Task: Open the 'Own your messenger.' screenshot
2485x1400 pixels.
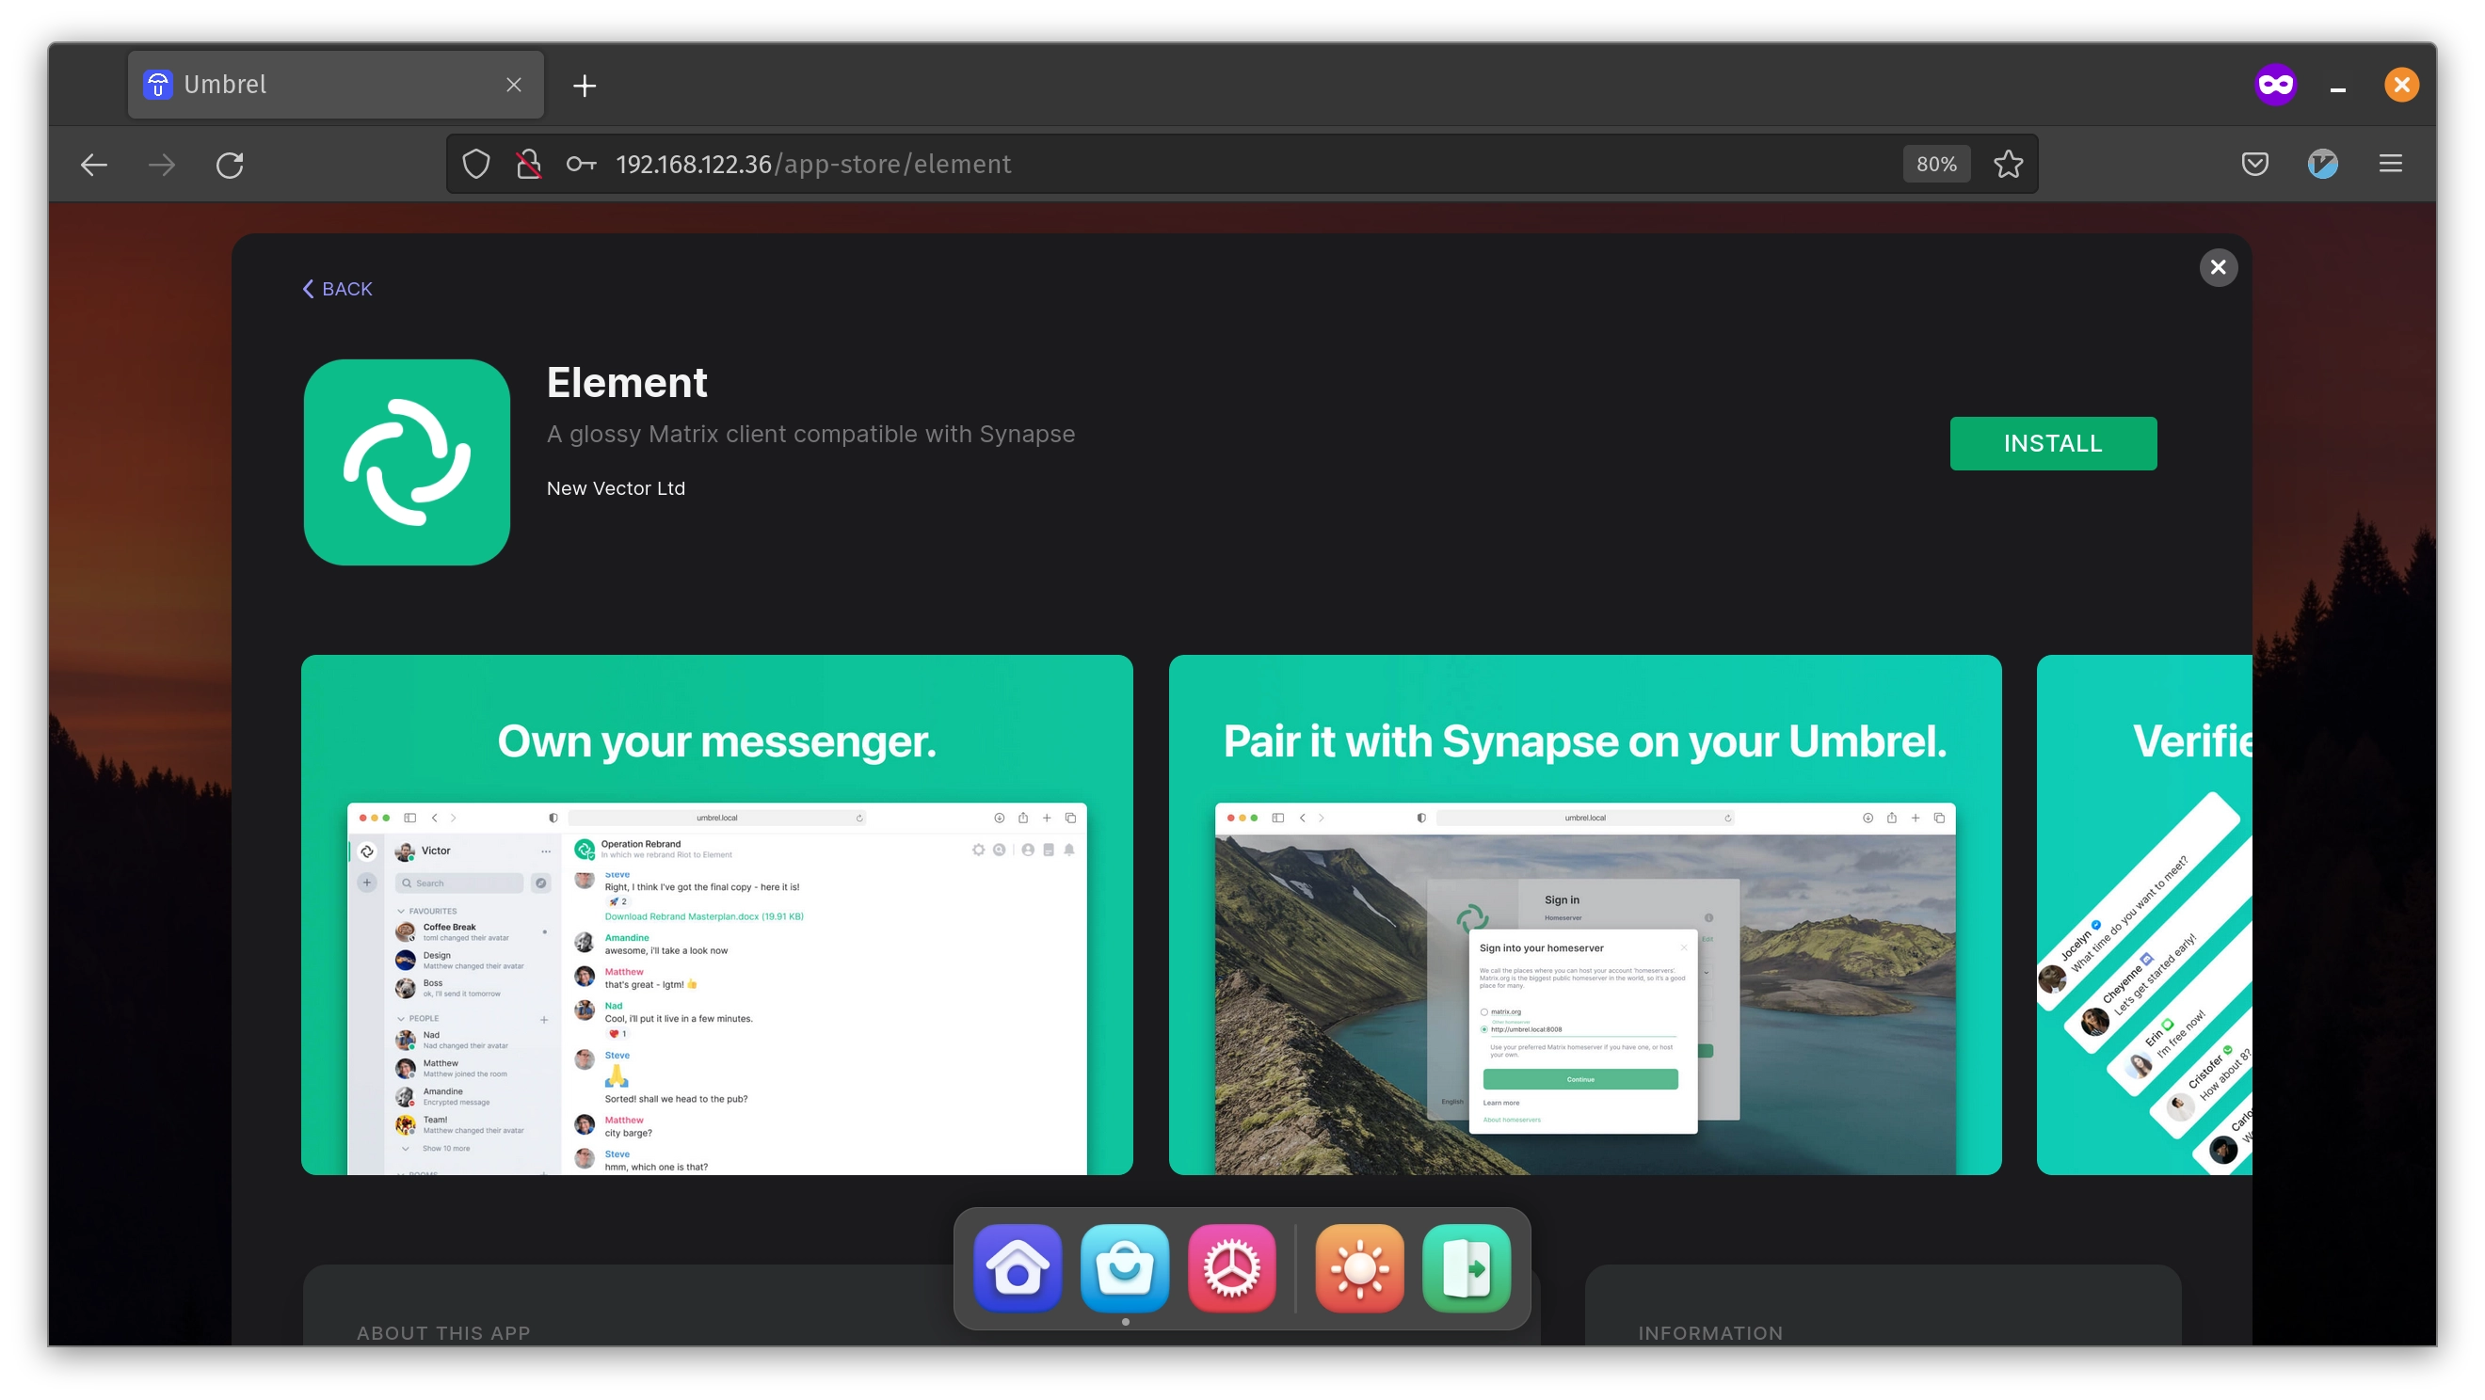Action: 716,915
